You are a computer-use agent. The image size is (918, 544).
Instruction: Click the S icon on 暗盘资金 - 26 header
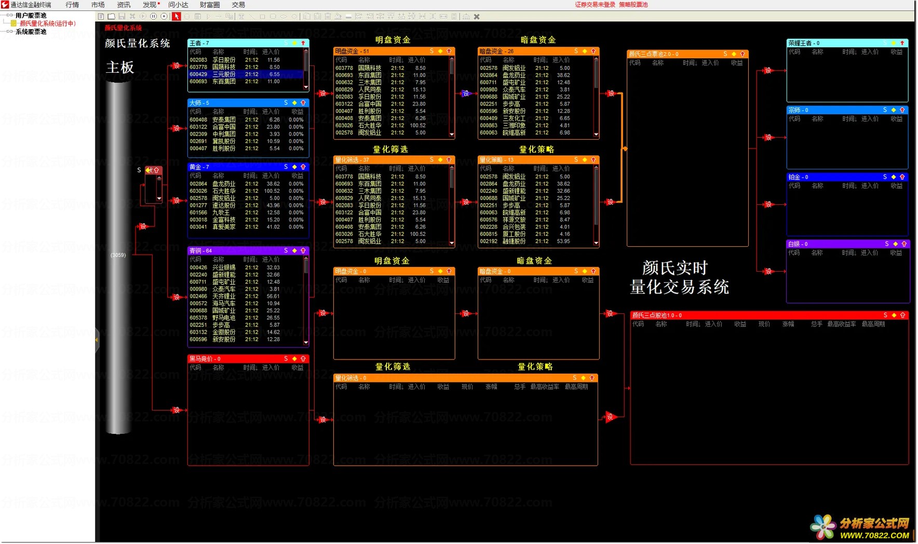click(576, 51)
